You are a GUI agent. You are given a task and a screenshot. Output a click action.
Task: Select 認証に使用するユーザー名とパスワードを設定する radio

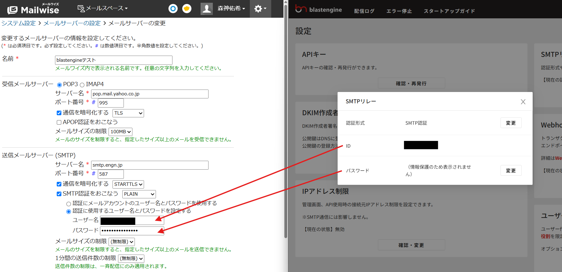(68, 211)
